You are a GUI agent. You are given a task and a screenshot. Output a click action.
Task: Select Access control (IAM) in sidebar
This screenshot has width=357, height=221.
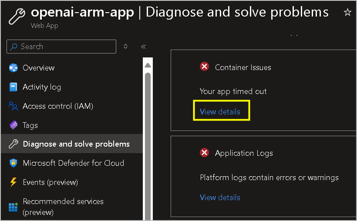coord(58,106)
